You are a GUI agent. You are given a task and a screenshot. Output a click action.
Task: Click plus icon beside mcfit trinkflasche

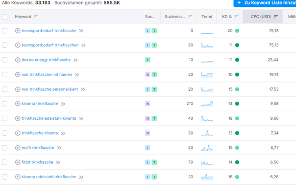coord(18,148)
